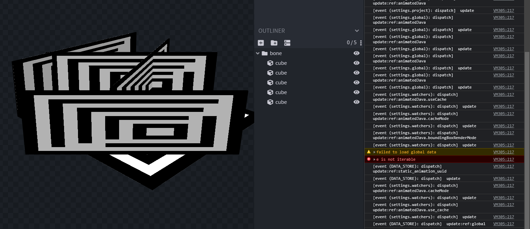
Task: Open VM305:217 link beside 'e is not iterable'
Action: (x=504, y=160)
